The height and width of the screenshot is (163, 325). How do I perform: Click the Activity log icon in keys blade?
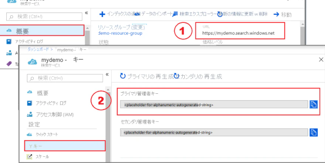[x=30, y=103]
